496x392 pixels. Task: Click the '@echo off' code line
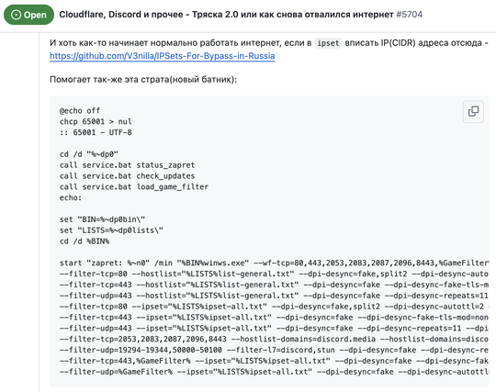(x=80, y=111)
